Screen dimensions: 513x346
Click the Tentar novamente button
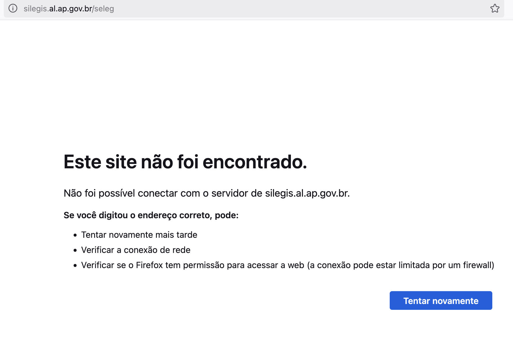pos(441,300)
